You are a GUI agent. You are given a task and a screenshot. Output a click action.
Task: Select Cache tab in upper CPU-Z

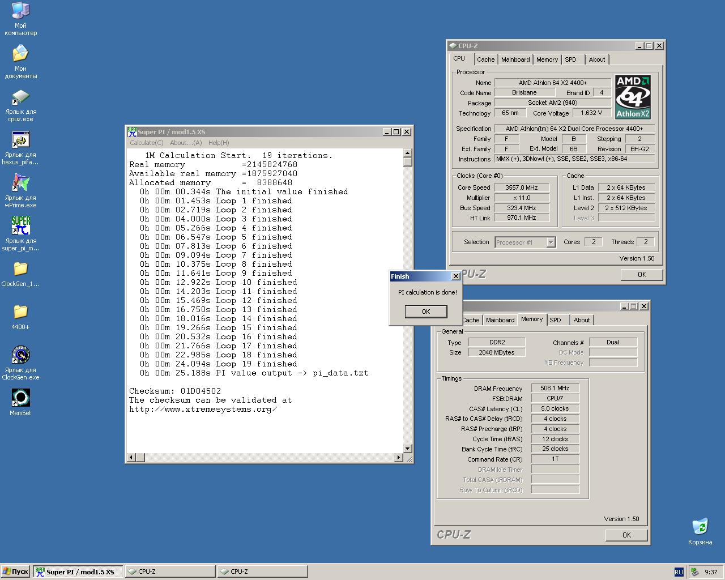tap(485, 59)
